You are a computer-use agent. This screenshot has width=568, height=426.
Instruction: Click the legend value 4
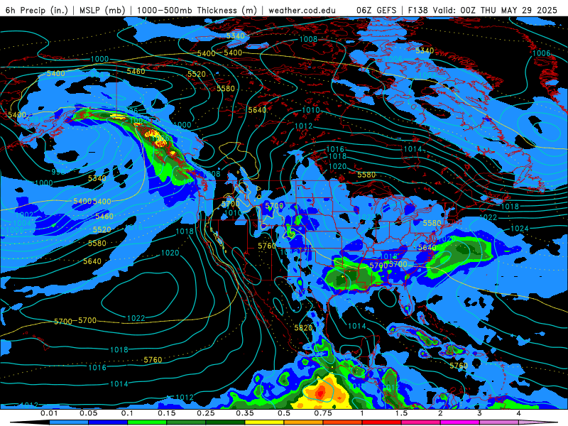pyautogui.click(x=519, y=413)
